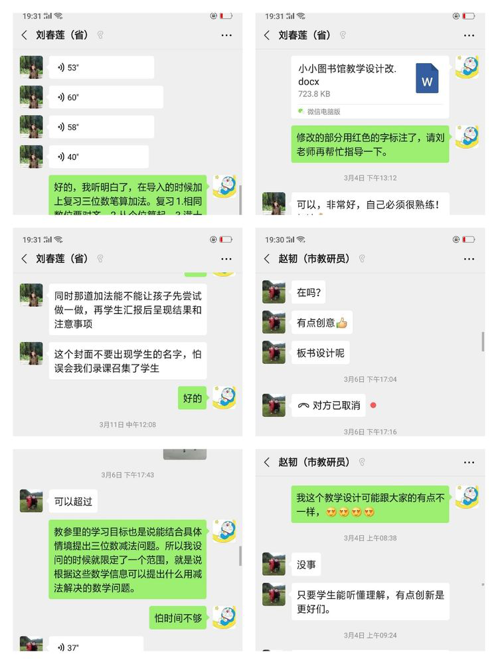Screen dimensions: 498x664
Task: Play the 53-second voice message
Action: pyautogui.click(x=101, y=67)
